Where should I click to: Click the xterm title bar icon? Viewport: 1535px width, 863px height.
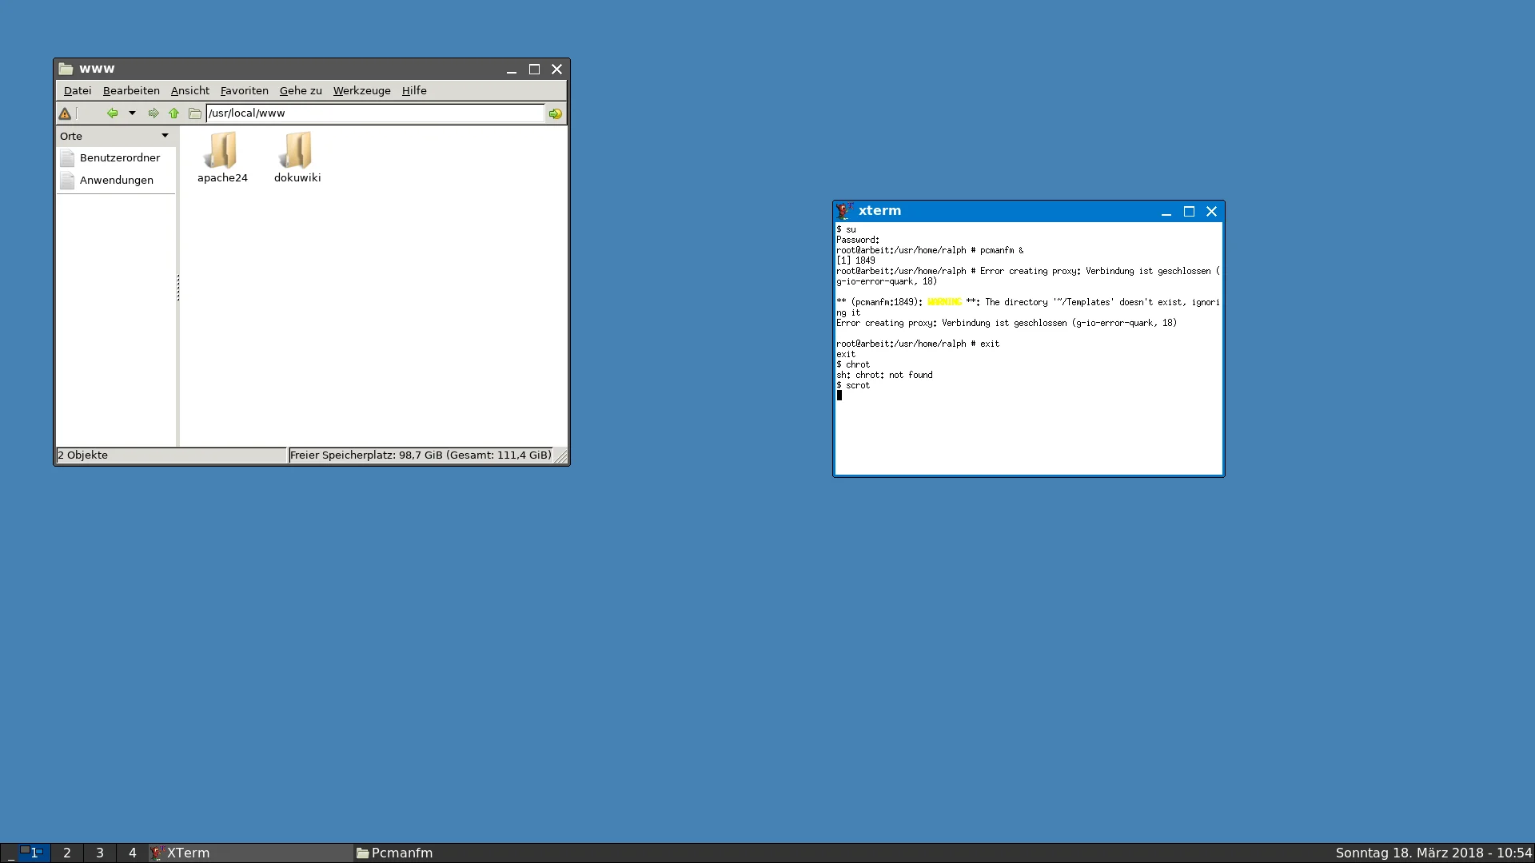click(844, 211)
